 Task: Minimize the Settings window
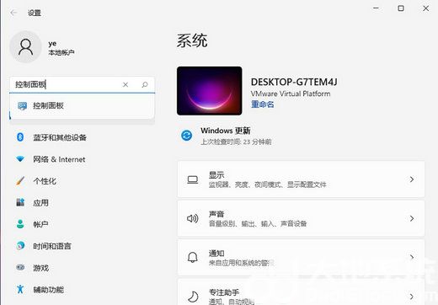tap(376, 8)
